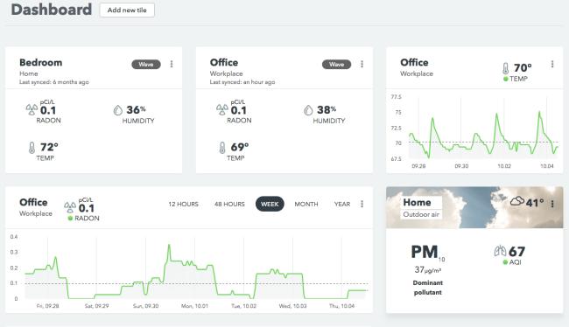Select the WEEK time range

click(270, 204)
